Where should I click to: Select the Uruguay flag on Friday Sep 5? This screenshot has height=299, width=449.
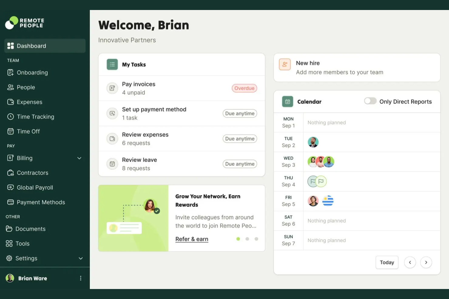tap(328, 201)
